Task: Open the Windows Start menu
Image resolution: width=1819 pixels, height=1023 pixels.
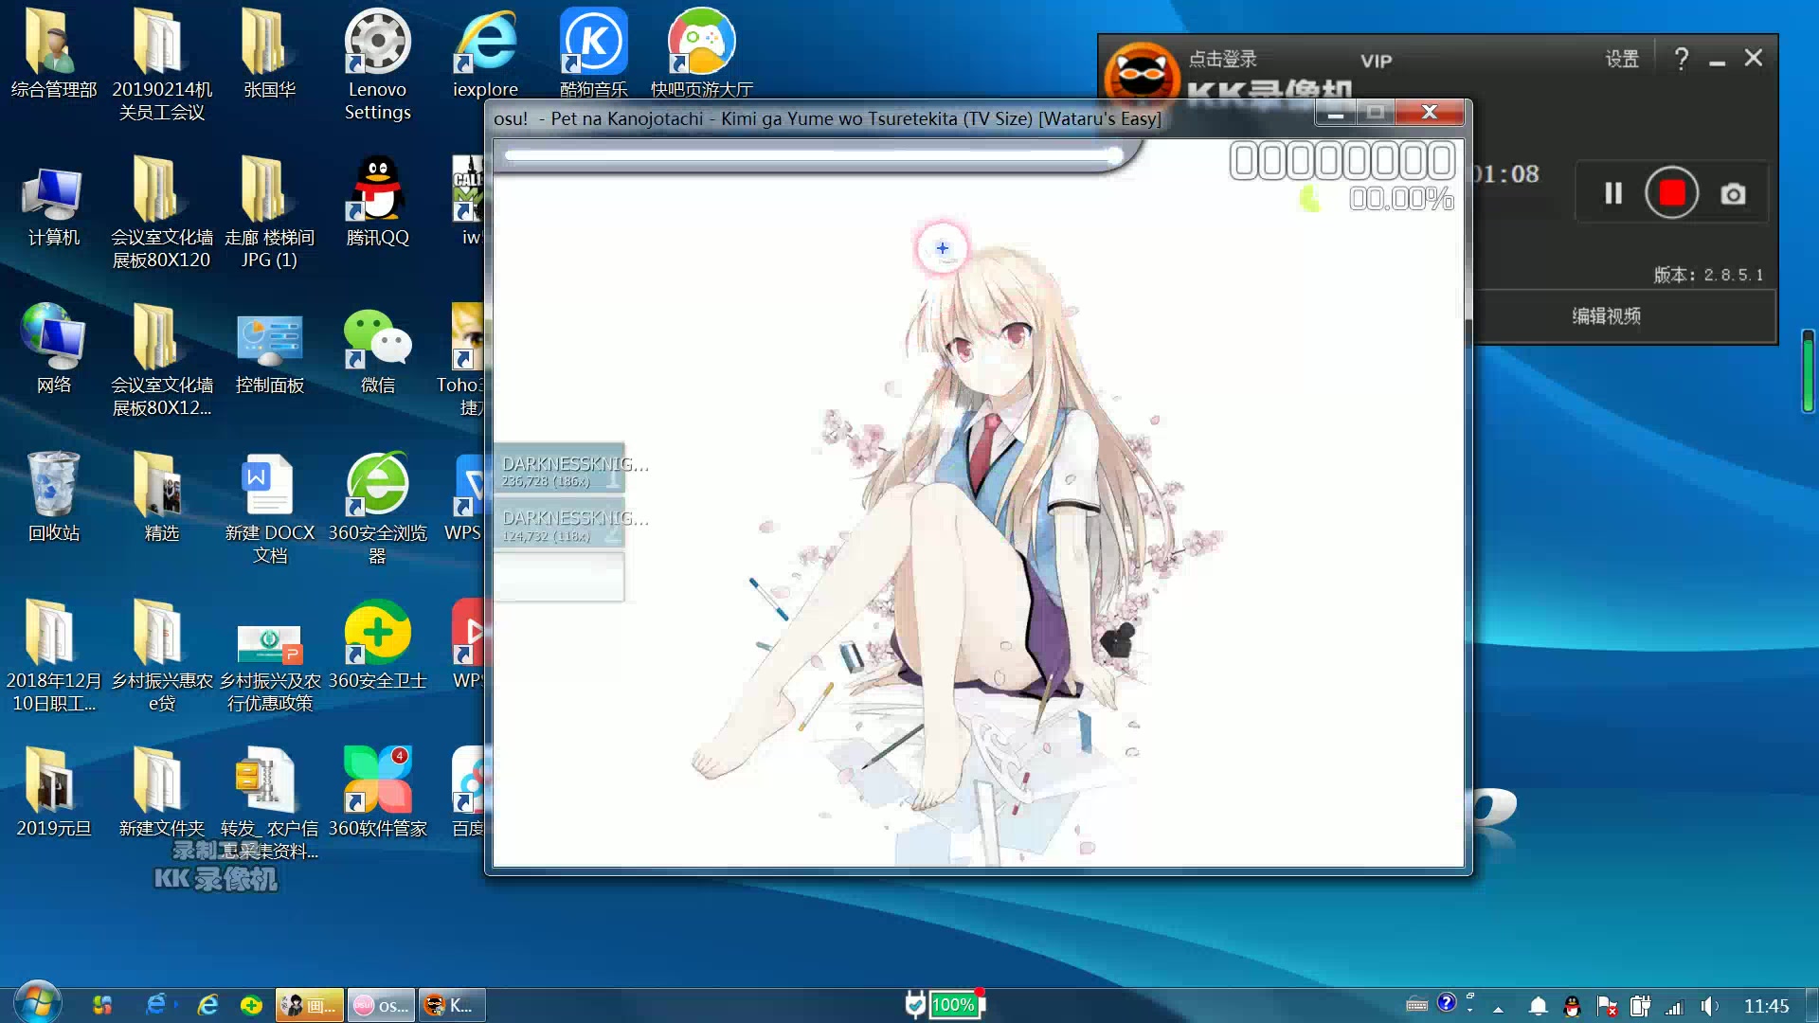Action: [38, 1004]
